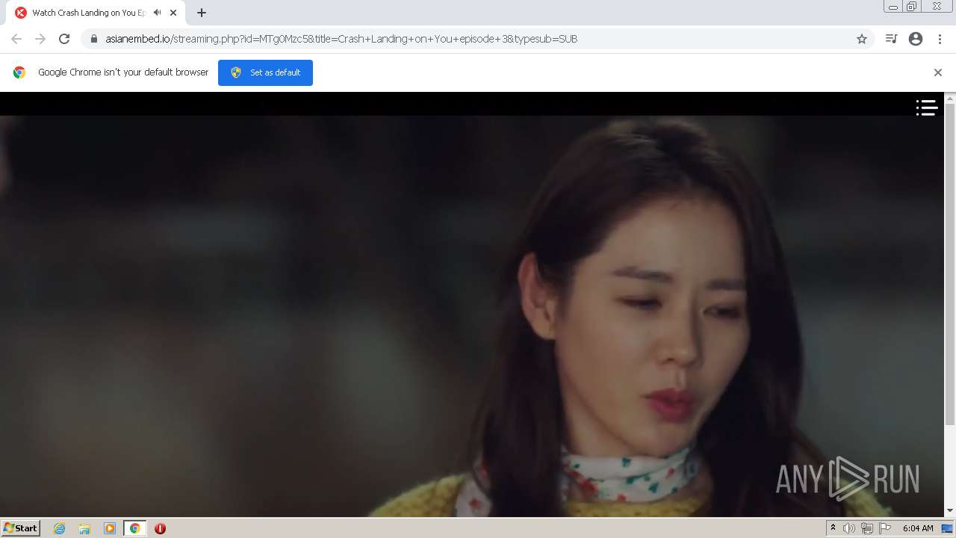
Task: Click the Chrome logo in the notification bar
Action: 19,72
